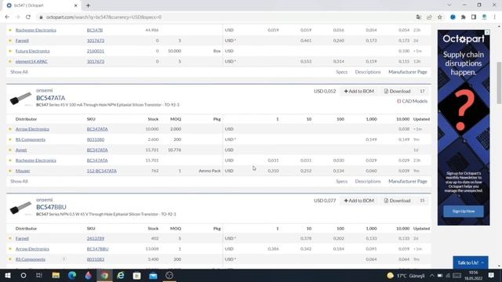Open the Mouser distributor link
The height and width of the screenshot is (282, 502).
[23, 171]
